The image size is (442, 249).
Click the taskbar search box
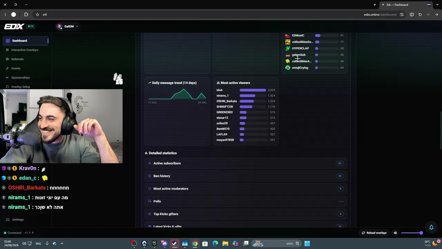pos(276,243)
